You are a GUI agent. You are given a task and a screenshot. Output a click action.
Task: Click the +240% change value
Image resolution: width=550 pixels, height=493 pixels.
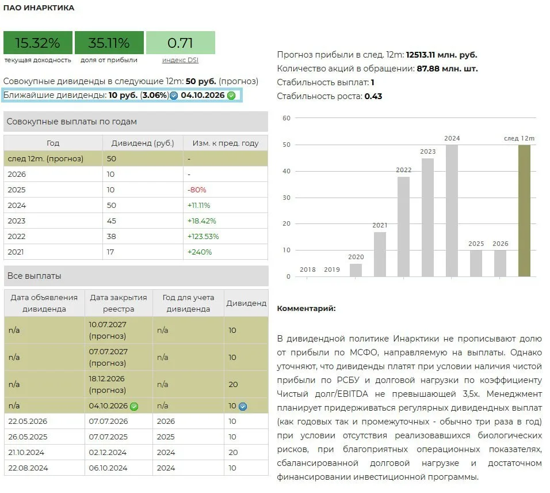point(200,252)
